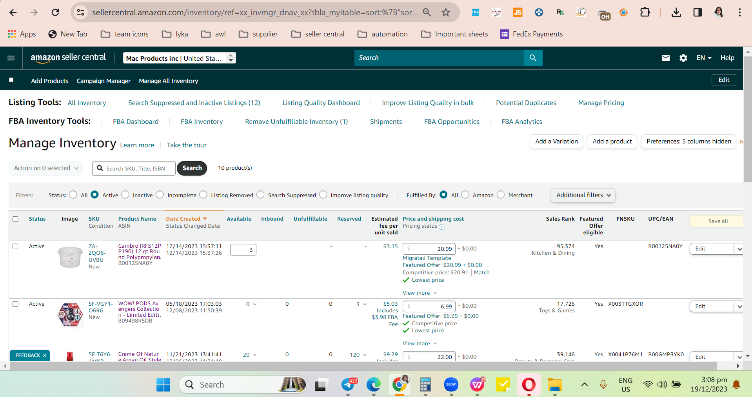Check the WOW! PODS row checkbox
This screenshot has width=752, height=397.
[x=15, y=304]
